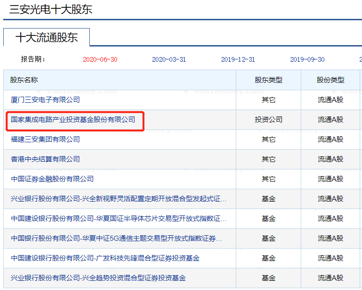Click 基金 type in 兴全新视野 row

tap(269, 199)
